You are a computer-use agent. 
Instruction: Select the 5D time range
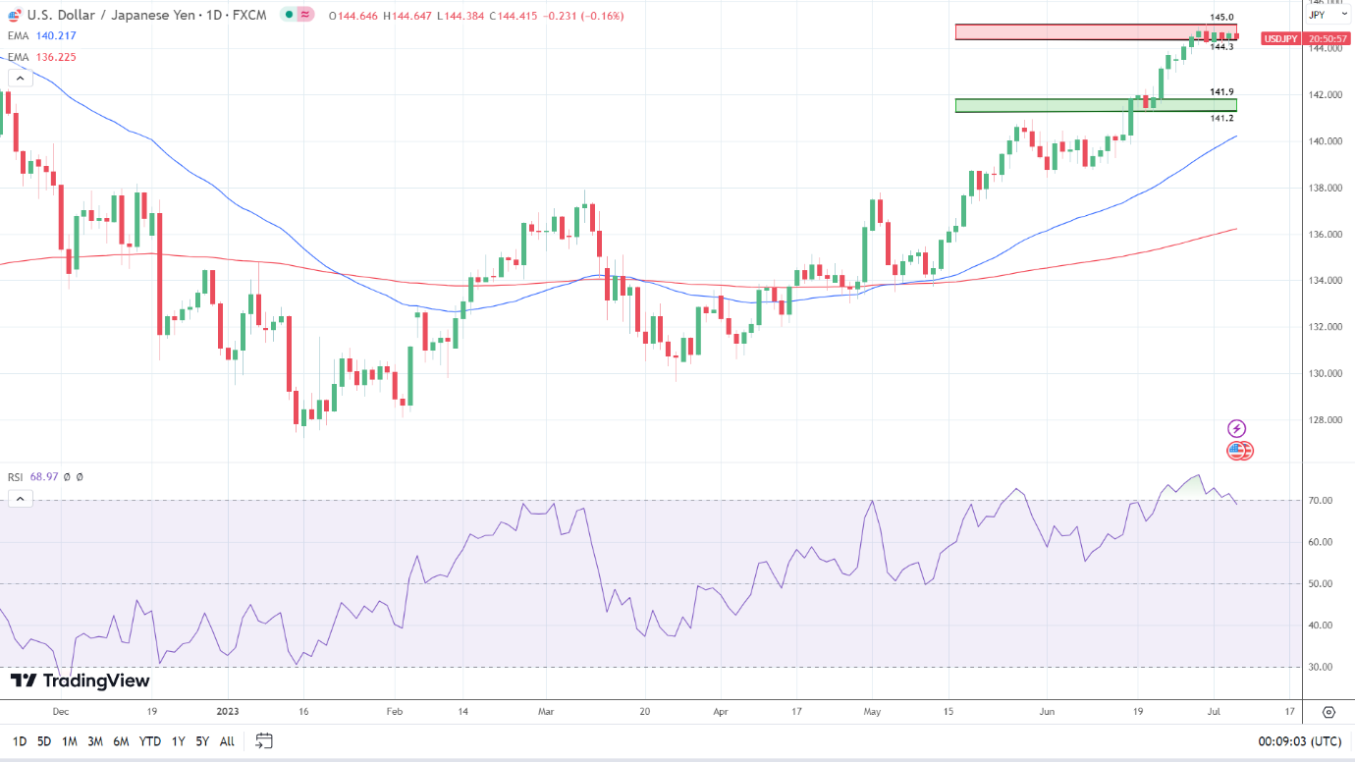[44, 741]
